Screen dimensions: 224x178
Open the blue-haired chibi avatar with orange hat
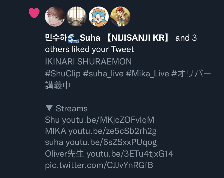98,17
